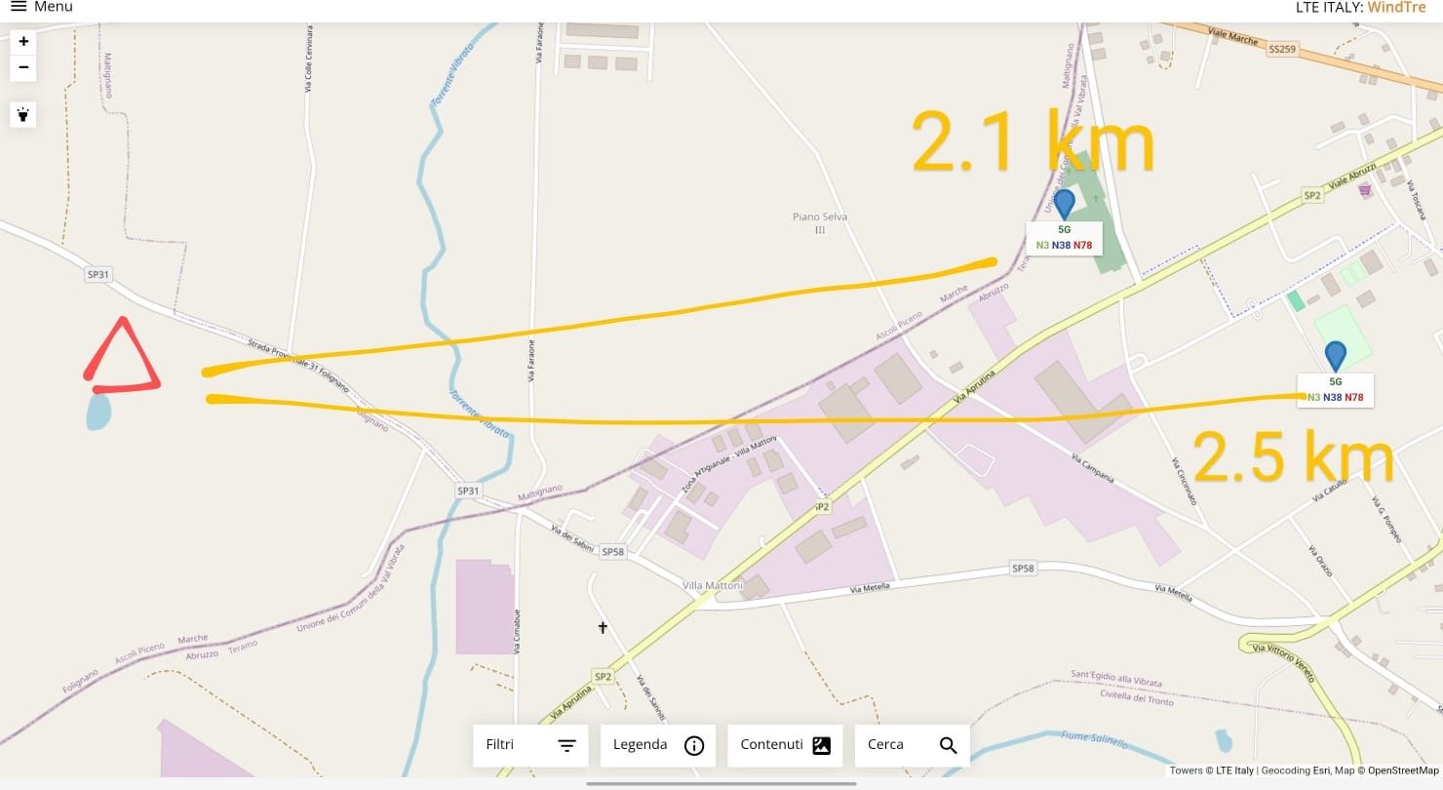1443x790 pixels.
Task: Open the Legenda button
Action: (658, 745)
